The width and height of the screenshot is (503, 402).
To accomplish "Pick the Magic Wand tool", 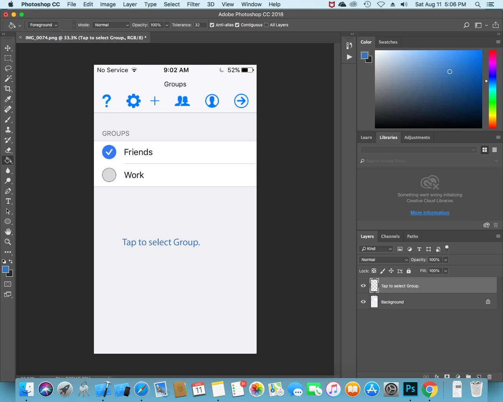I will [x=8, y=79].
